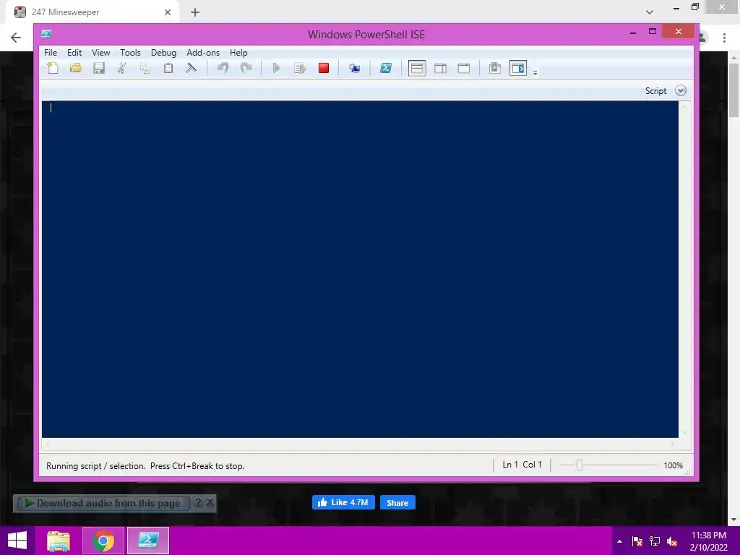This screenshot has width=740, height=555.
Task: Clear the console pane with the Clear icon
Action: click(x=191, y=68)
